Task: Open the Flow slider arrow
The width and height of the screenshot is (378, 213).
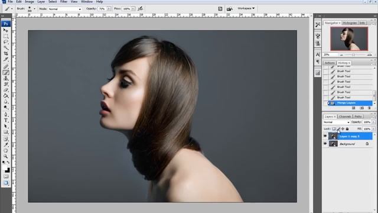Action: tap(133, 9)
